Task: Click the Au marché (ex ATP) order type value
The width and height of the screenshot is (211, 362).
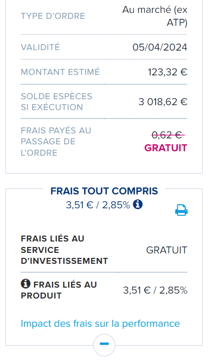Action: point(155,16)
